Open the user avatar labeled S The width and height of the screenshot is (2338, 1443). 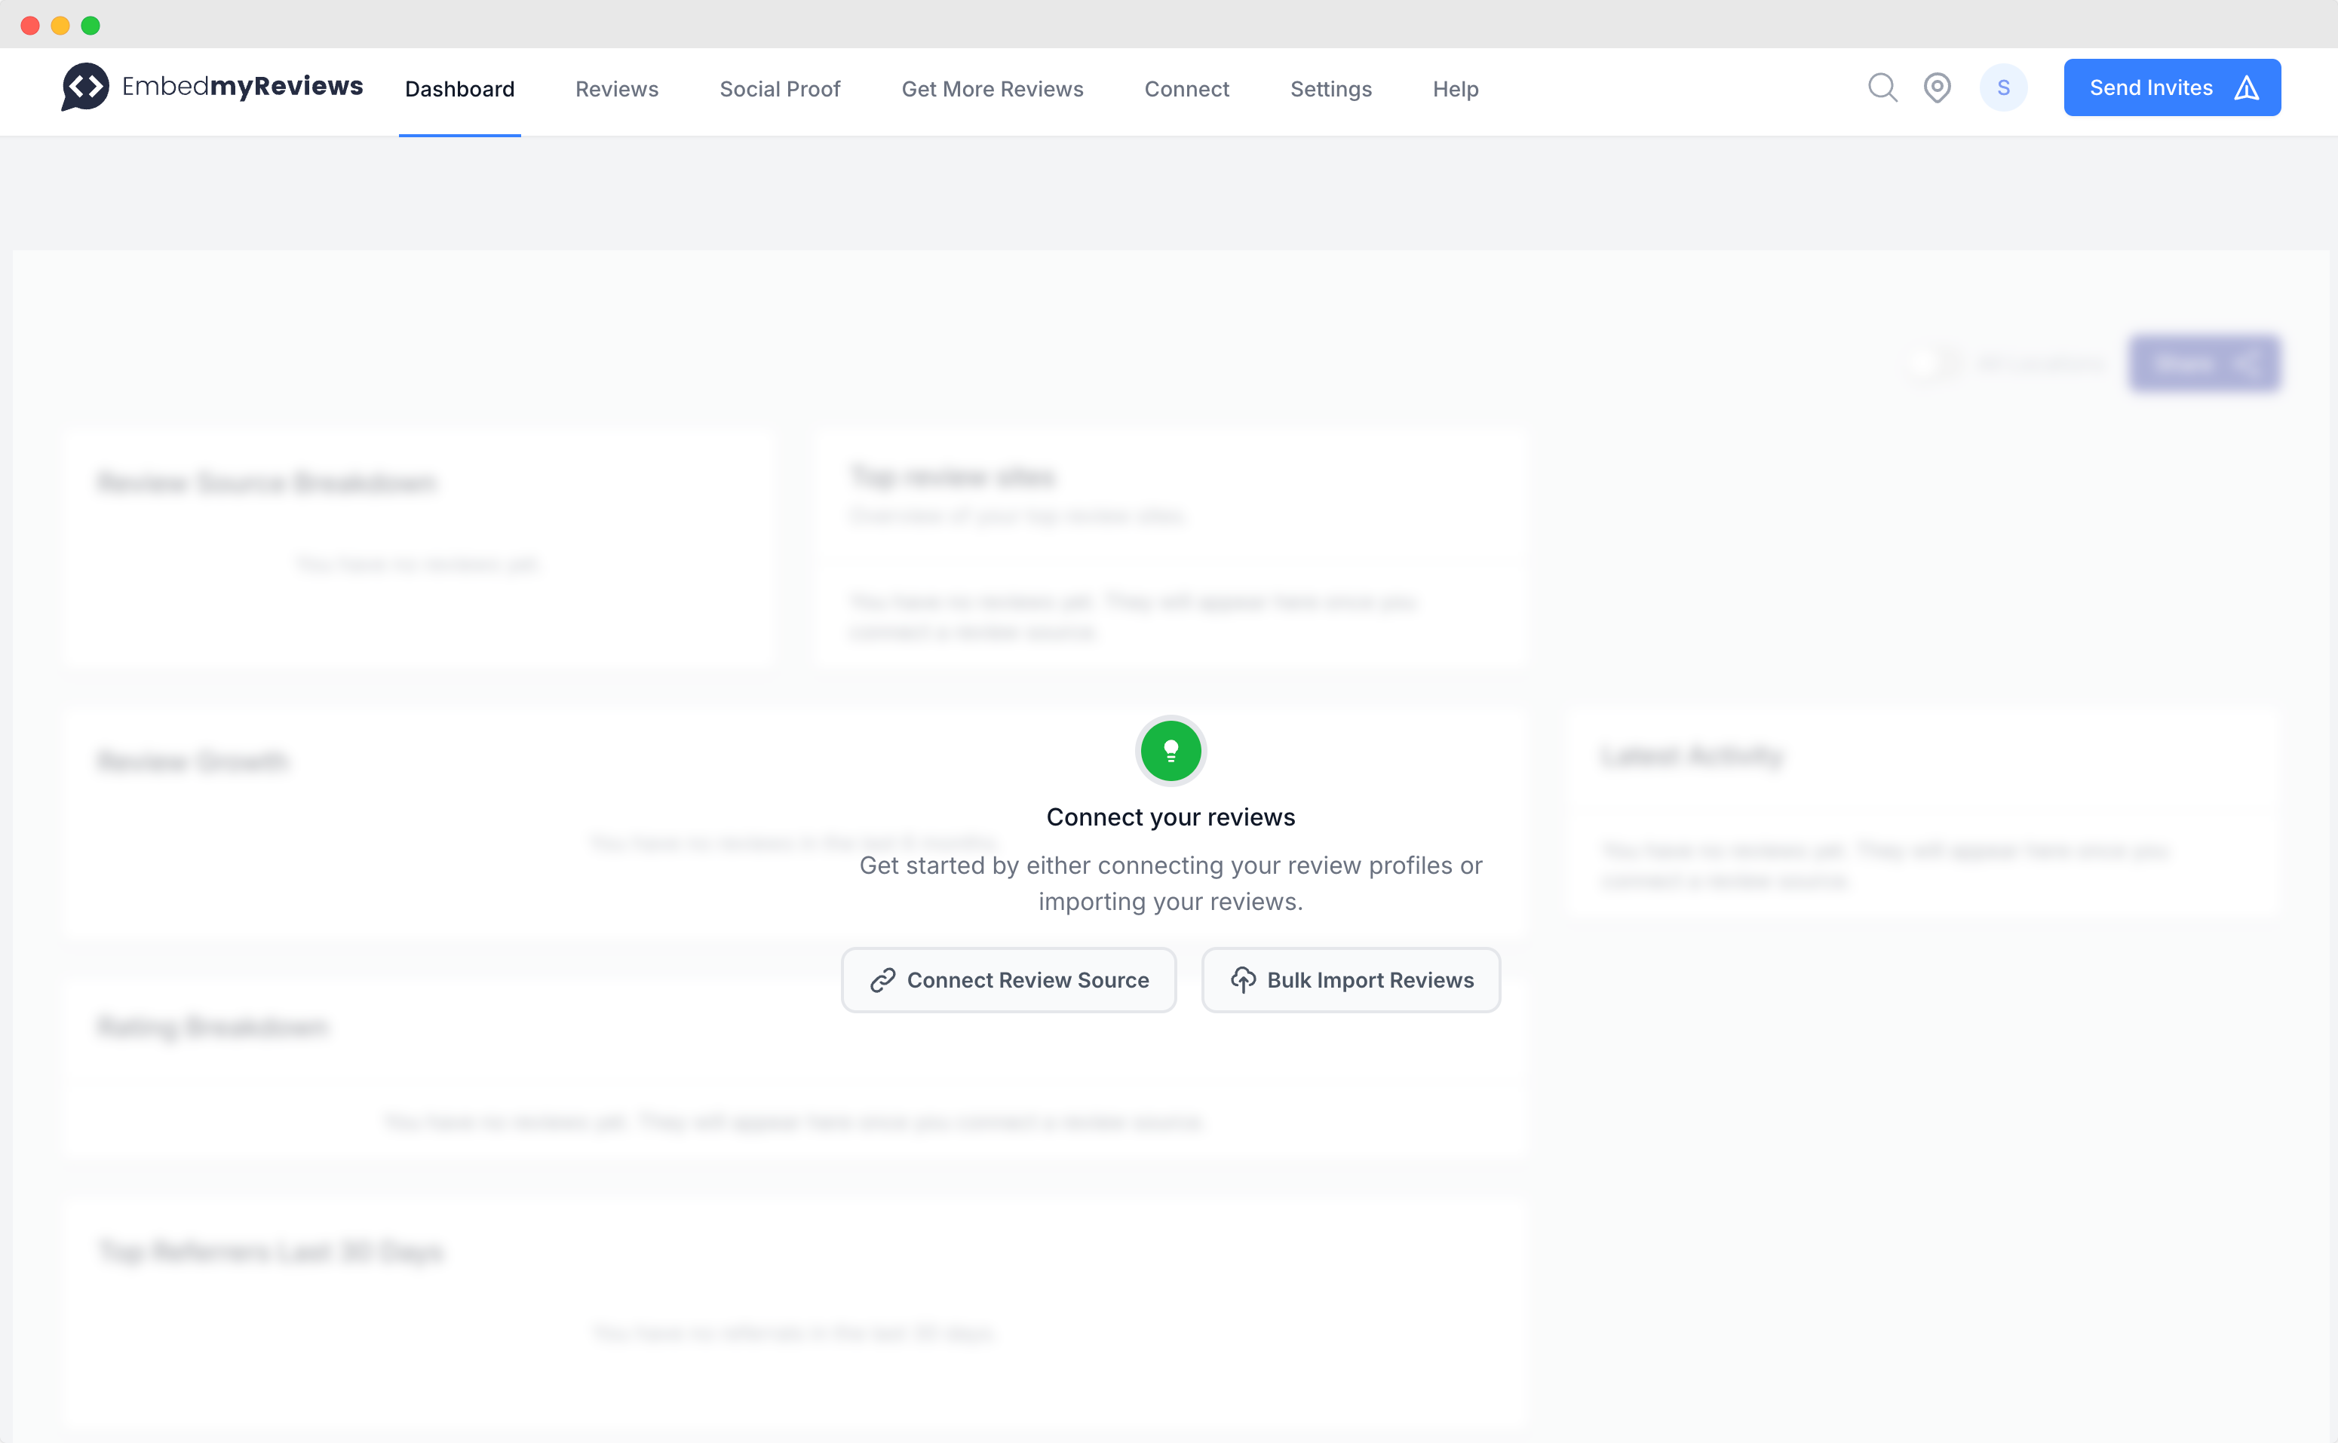tap(2003, 87)
